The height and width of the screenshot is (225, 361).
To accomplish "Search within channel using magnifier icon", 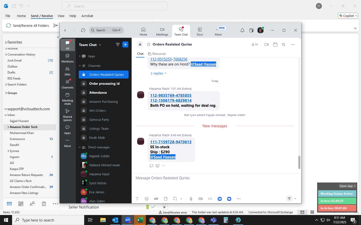I will 284,44.
